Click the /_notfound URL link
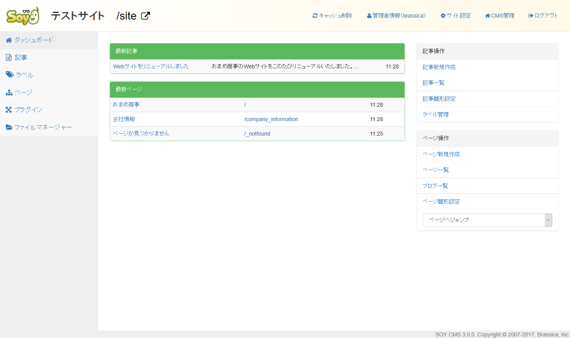 [x=257, y=134]
